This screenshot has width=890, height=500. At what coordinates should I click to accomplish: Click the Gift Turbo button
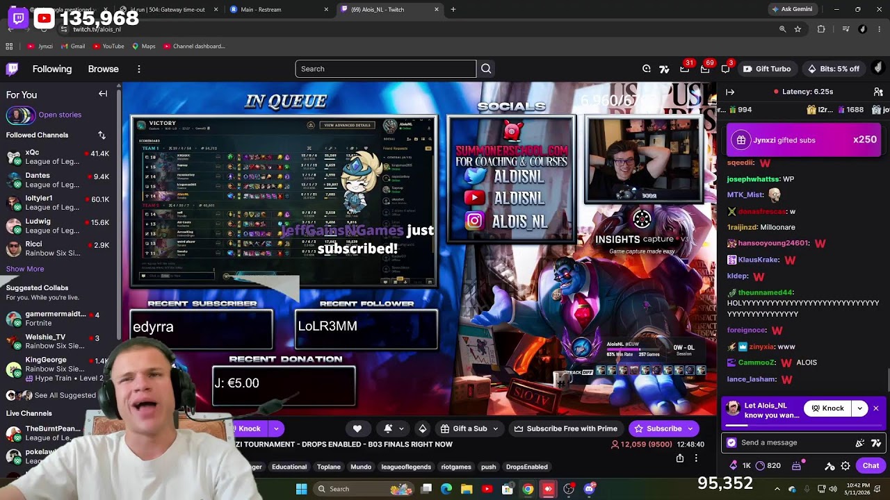click(x=767, y=69)
